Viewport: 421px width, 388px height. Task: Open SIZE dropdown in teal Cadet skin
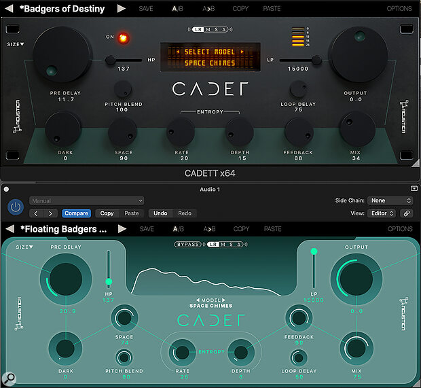click(x=24, y=247)
